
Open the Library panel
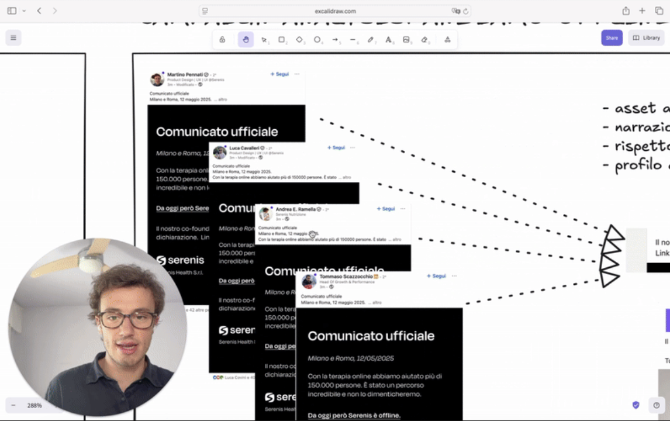646,38
